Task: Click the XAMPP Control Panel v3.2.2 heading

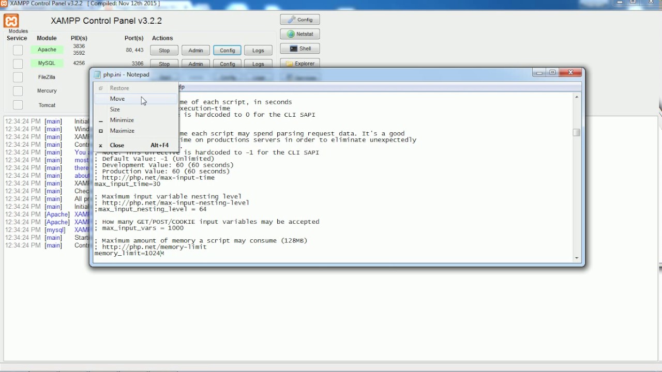Action: point(107,21)
